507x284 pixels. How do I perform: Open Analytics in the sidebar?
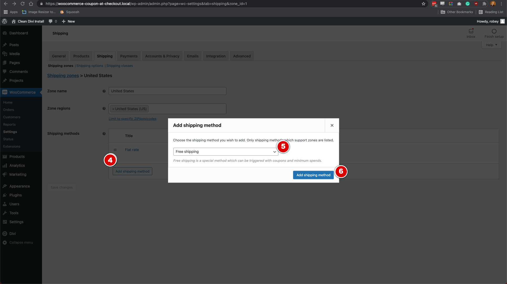tap(17, 165)
